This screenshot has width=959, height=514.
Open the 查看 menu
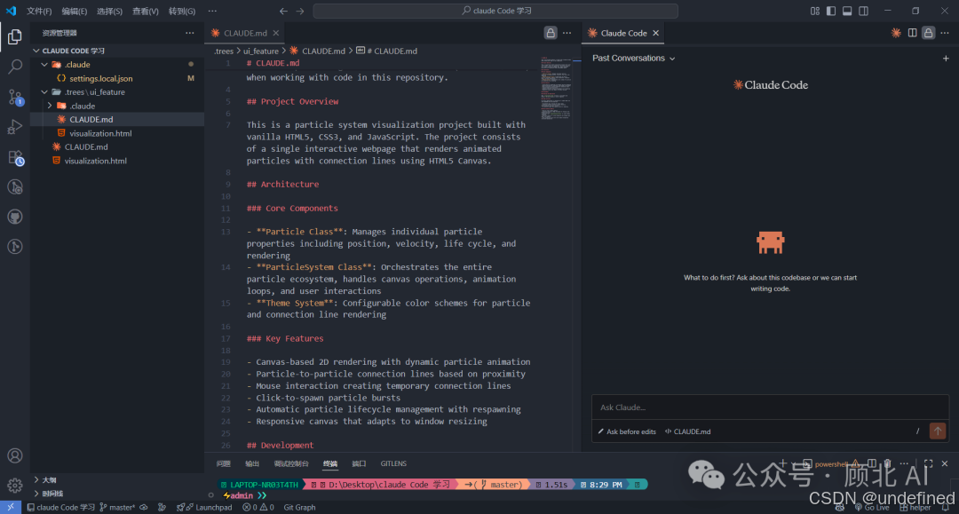point(146,11)
